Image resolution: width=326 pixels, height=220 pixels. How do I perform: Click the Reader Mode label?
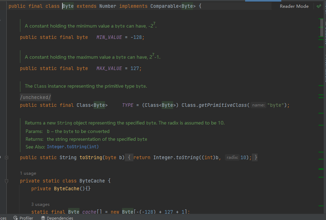click(294, 6)
